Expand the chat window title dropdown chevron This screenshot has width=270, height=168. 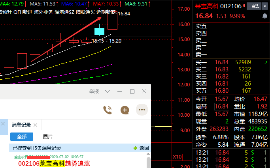(107, 91)
